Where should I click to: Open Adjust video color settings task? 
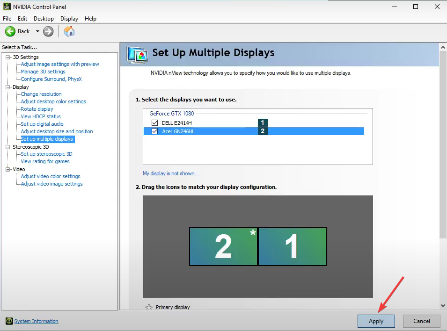51,176
